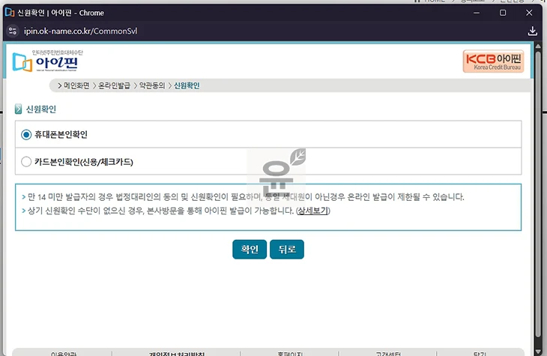Viewport: 547px width, 356px height.
Task: Click the site information icon in address bar
Action: [x=11, y=31]
